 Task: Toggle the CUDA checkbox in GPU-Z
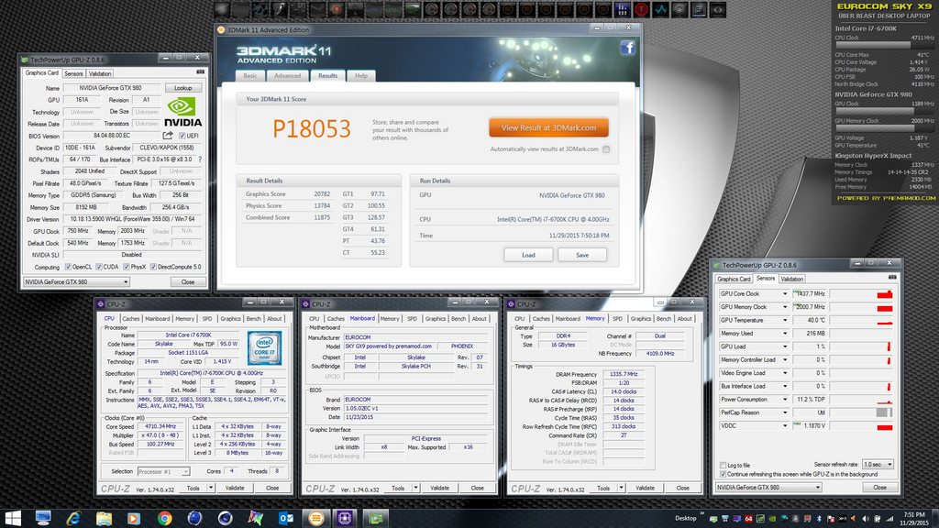99,267
